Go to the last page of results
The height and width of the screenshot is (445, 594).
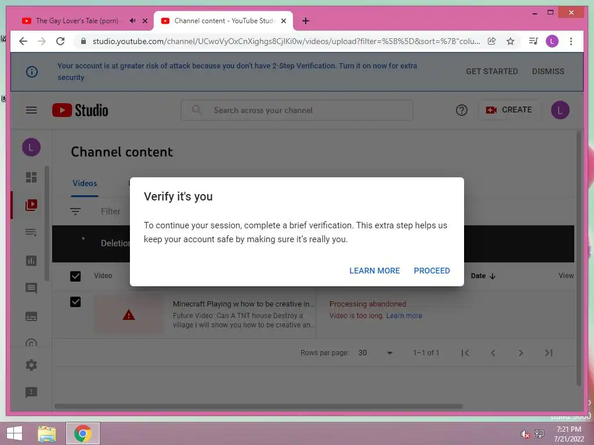click(x=549, y=353)
